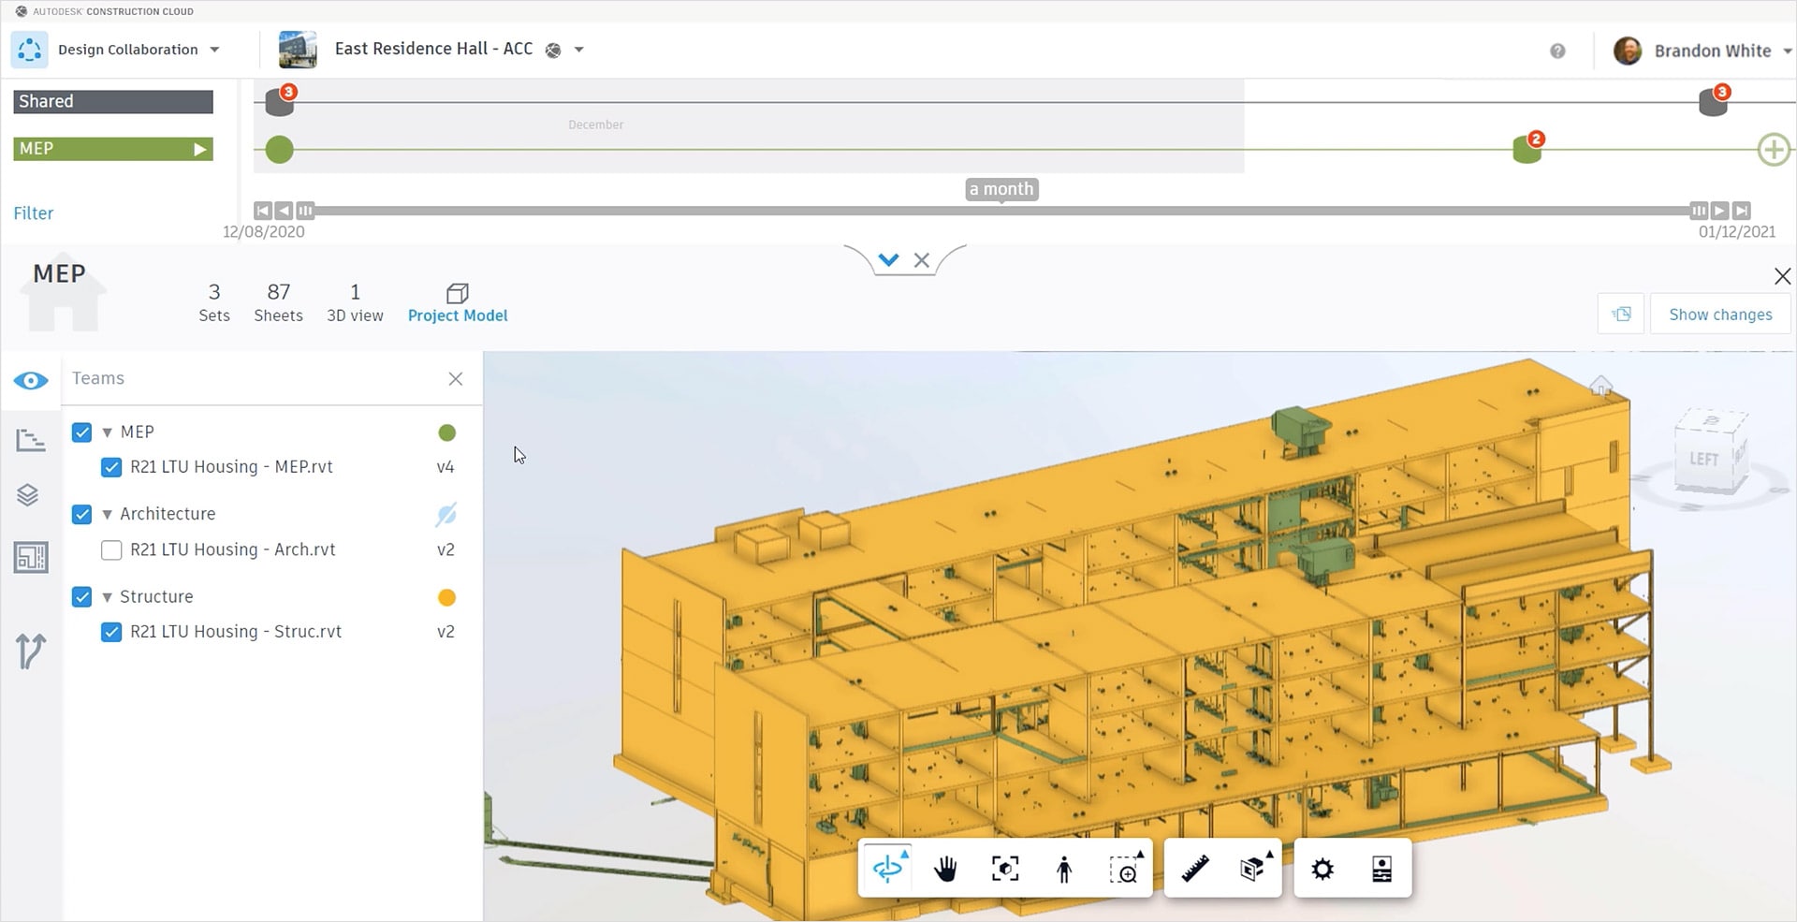Activate the Pan hand tool
The width and height of the screenshot is (1797, 922).
tap(945, 870)
